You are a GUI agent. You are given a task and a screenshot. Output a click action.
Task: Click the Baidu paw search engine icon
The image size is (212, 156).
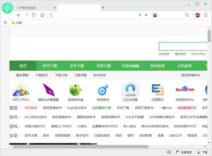pyautogui.click(x=155, y=15)
